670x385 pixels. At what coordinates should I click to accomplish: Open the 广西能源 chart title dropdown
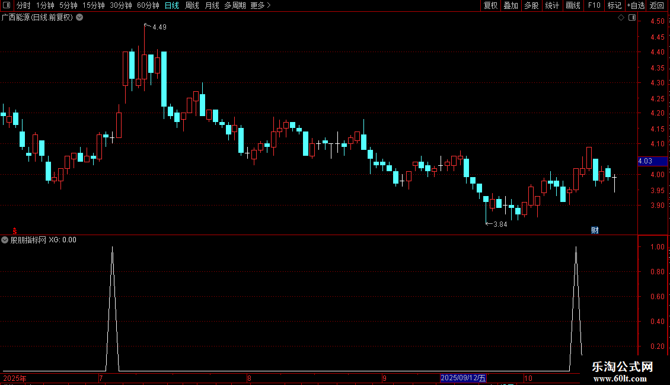(79, 18)
